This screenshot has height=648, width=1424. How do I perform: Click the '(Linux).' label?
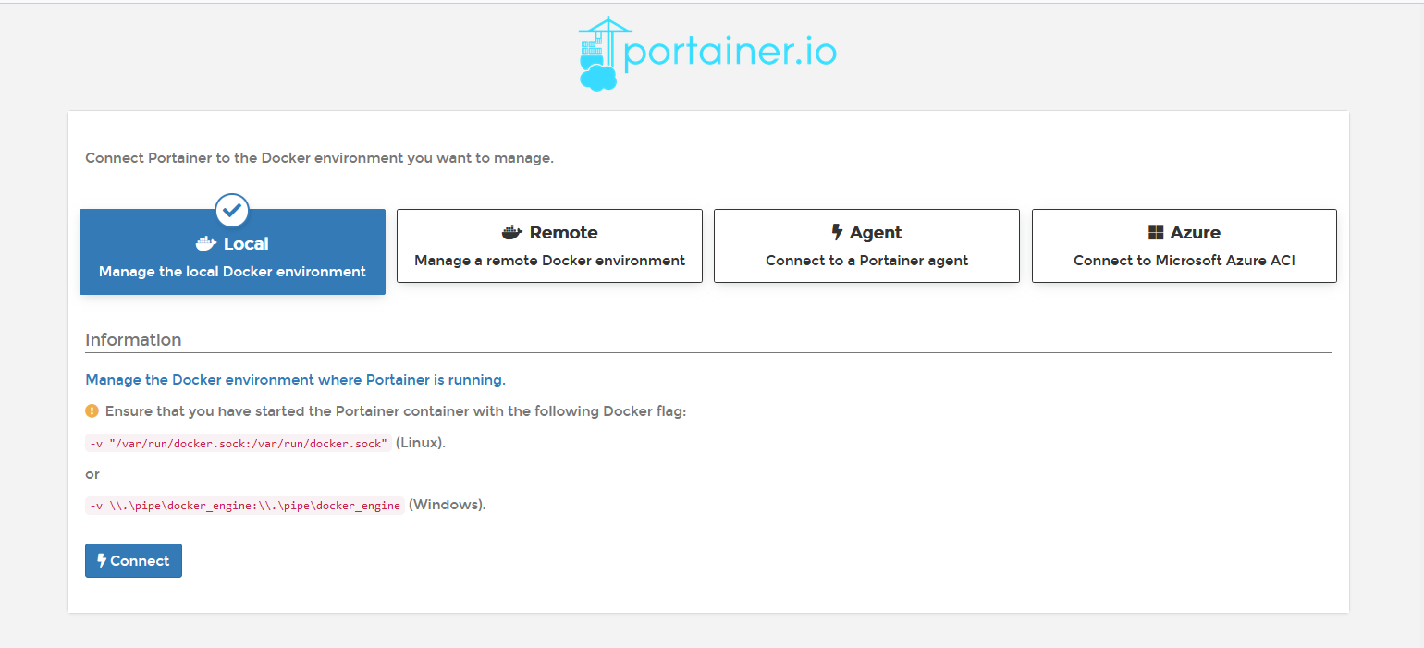point(421,443)
